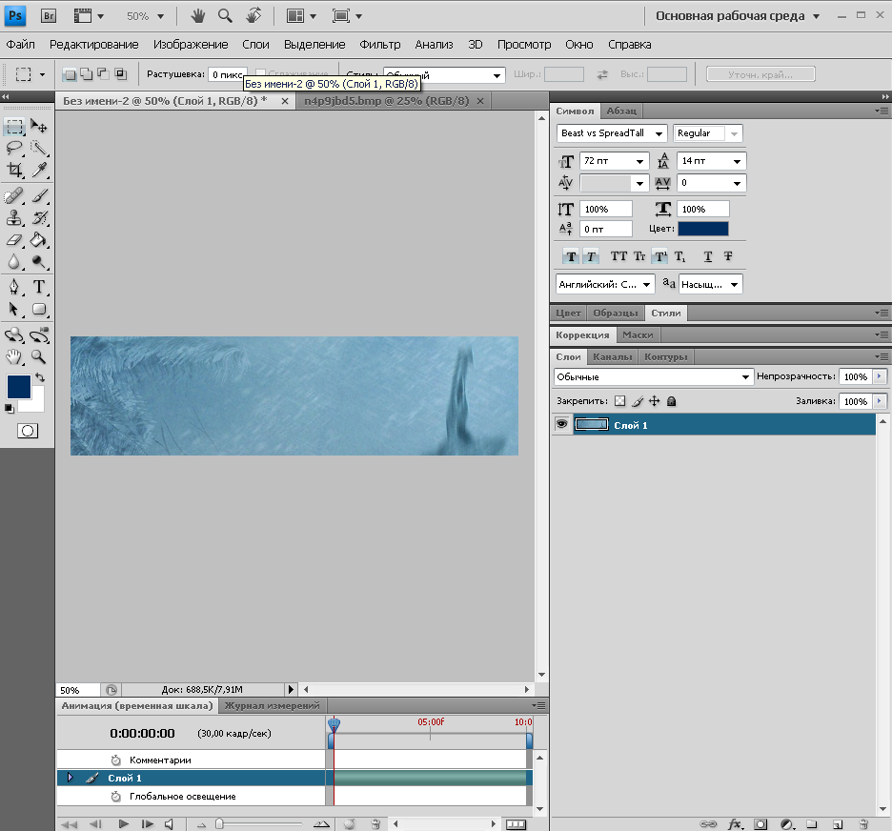Select the Eraser tool
This screenshot has width=892, height=831.
coord(14,240)
